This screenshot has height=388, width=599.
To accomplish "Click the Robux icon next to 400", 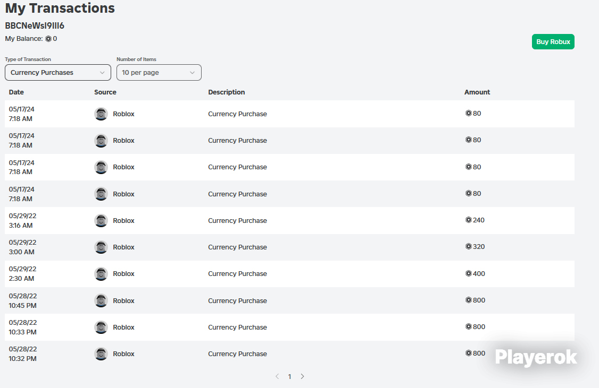I will pos(468,273).
